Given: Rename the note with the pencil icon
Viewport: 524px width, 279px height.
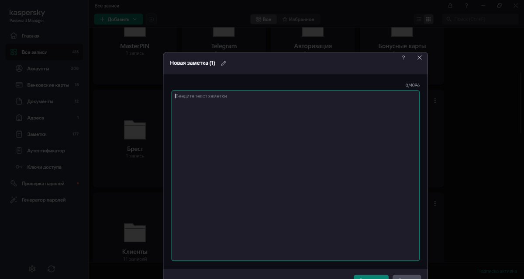Looking at the screenshot, I should pyautogui.click(x=224, y=63).
